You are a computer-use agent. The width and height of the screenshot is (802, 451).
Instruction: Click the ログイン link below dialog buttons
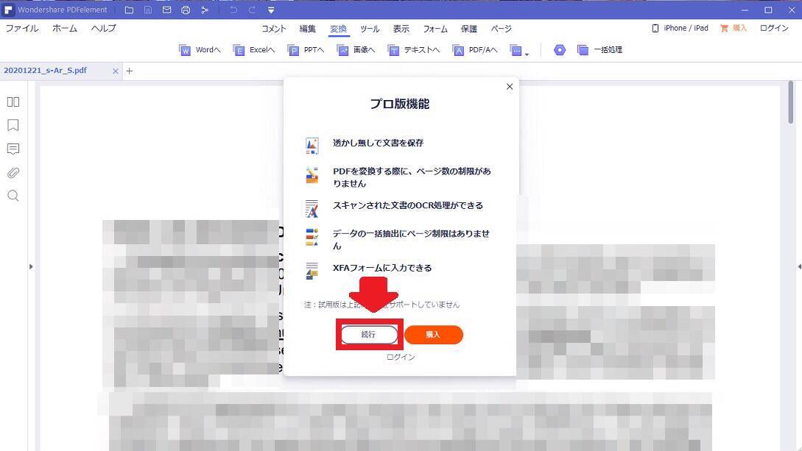pos(401,357)
